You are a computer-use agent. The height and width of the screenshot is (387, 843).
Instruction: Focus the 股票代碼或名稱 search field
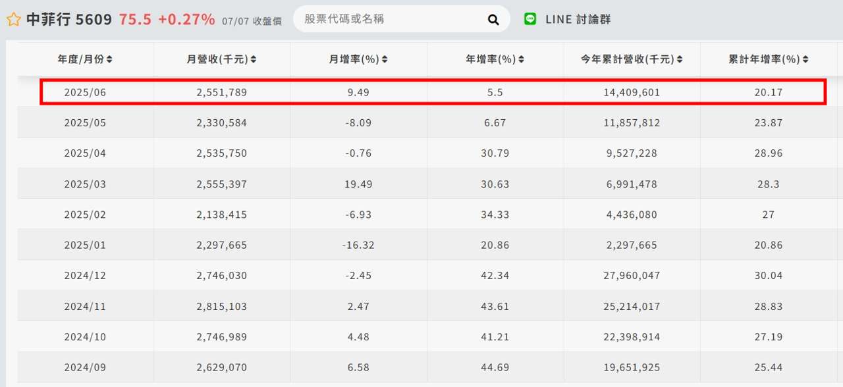coord(392,19)
